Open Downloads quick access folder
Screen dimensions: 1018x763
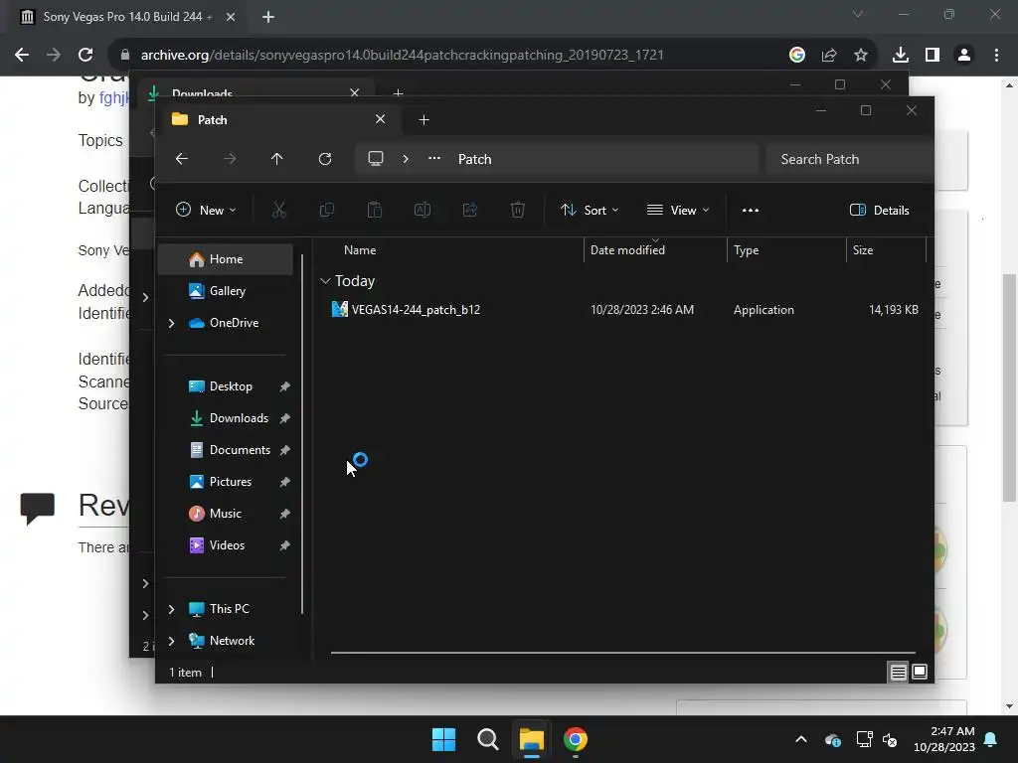point(226,418)
